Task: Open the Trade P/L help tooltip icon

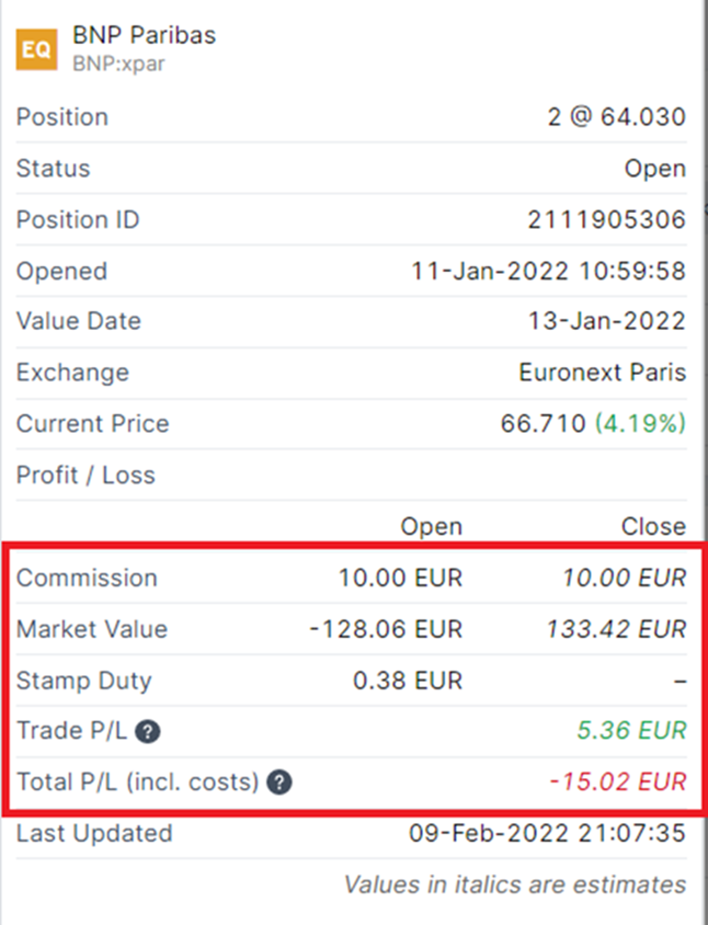Action: pyautogui.click(x=148, y=731)
